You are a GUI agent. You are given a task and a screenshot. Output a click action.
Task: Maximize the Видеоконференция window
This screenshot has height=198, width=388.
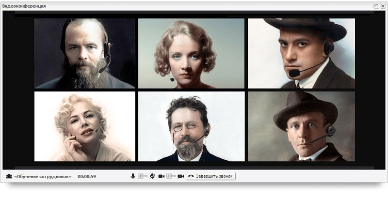click(376, 6)
